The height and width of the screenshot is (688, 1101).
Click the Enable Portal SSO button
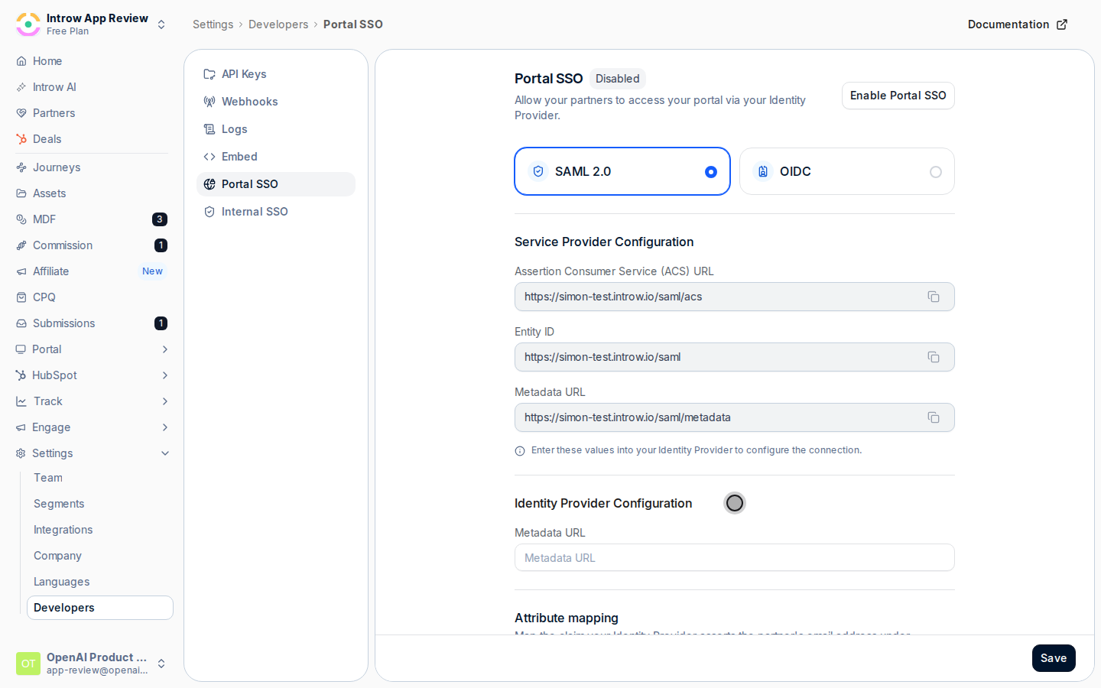click(898, 96)
